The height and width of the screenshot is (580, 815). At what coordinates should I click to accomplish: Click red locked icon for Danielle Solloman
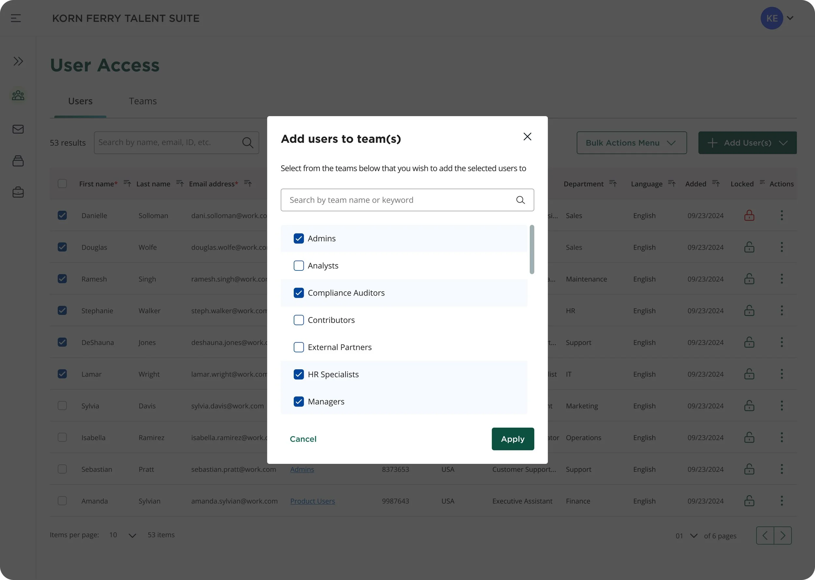click(x=749, y=215)
